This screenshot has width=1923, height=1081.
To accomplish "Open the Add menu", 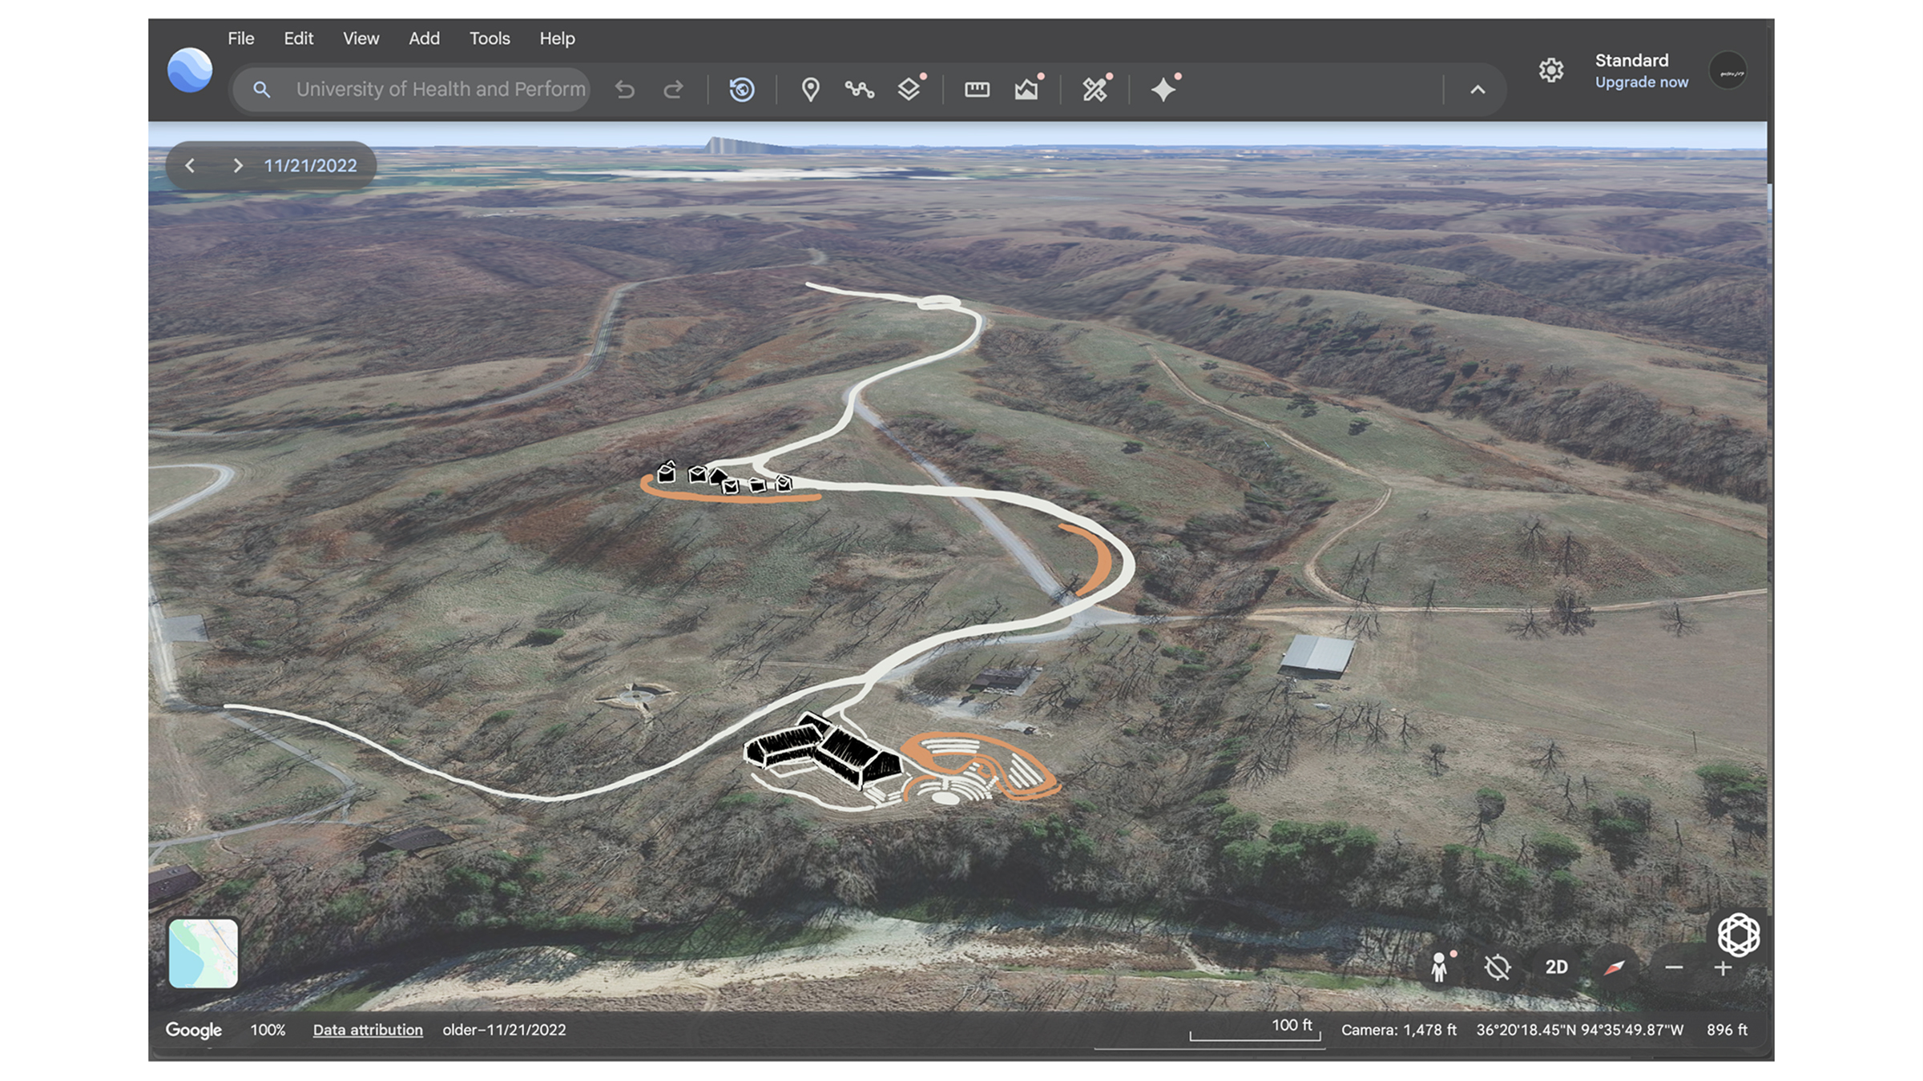I will click(x=424, y=38).
